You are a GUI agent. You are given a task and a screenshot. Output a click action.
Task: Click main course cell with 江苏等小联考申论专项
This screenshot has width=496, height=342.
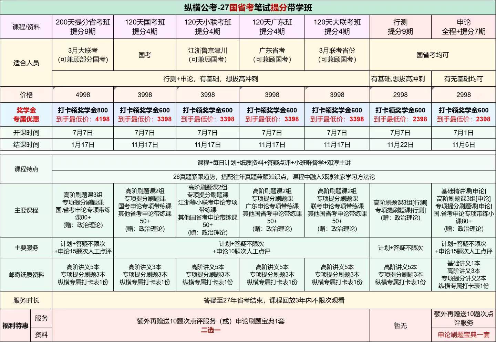click(208, 210)
